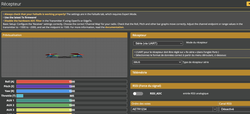Open the documentation link
This screenshot has height=114, width=250.
pos(114,27)
